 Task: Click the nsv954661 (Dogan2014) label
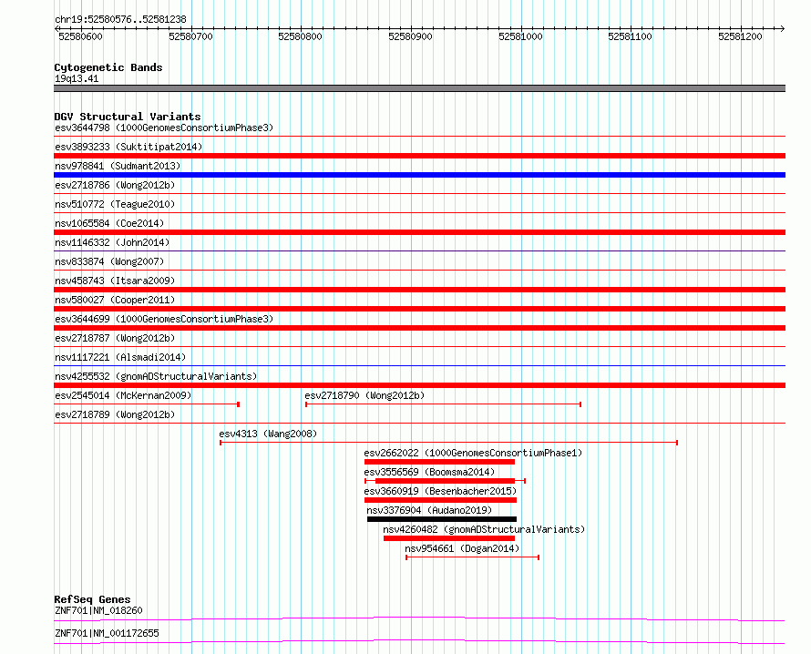pyautogui.click(x=462, y=548)
